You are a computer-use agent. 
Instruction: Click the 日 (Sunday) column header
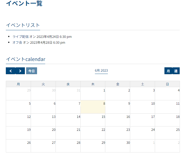click(167, 84)
